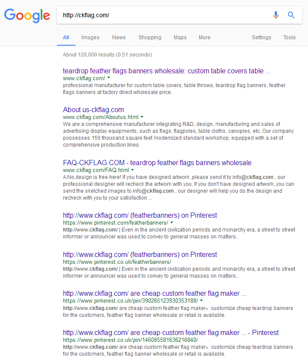Expand dropdown arrow beside www.ckflag.com/FAQ.html
This screenshot has height=363, width=308.
coord(132,170)
